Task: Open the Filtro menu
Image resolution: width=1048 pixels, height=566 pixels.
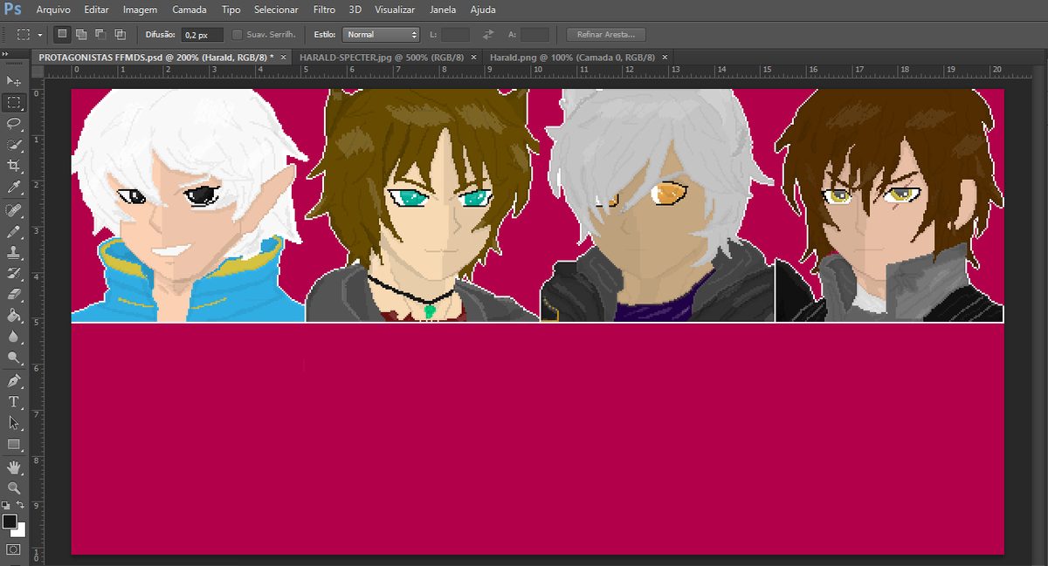Action: pyautogui.click(x=324, y=10)
